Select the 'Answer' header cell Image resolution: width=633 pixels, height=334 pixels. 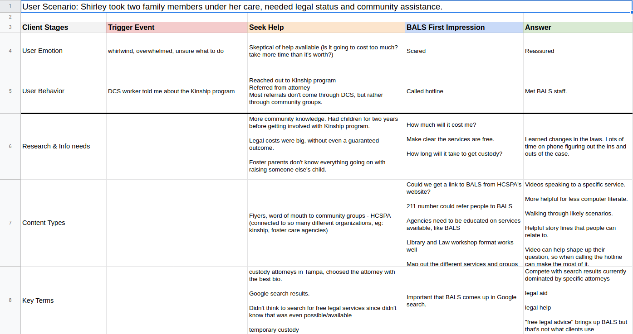(x=578, y=28)
